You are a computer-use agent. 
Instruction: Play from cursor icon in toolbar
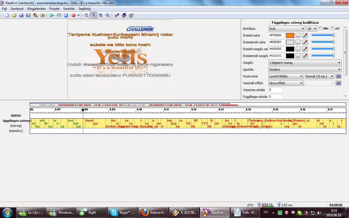click(x=59, y=16)
